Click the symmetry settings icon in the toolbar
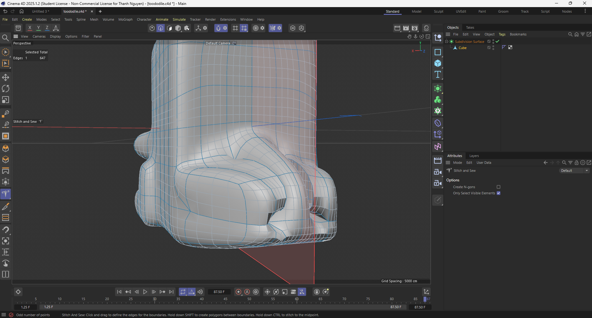The image size is (592, 318). click(x=279, y=28)
